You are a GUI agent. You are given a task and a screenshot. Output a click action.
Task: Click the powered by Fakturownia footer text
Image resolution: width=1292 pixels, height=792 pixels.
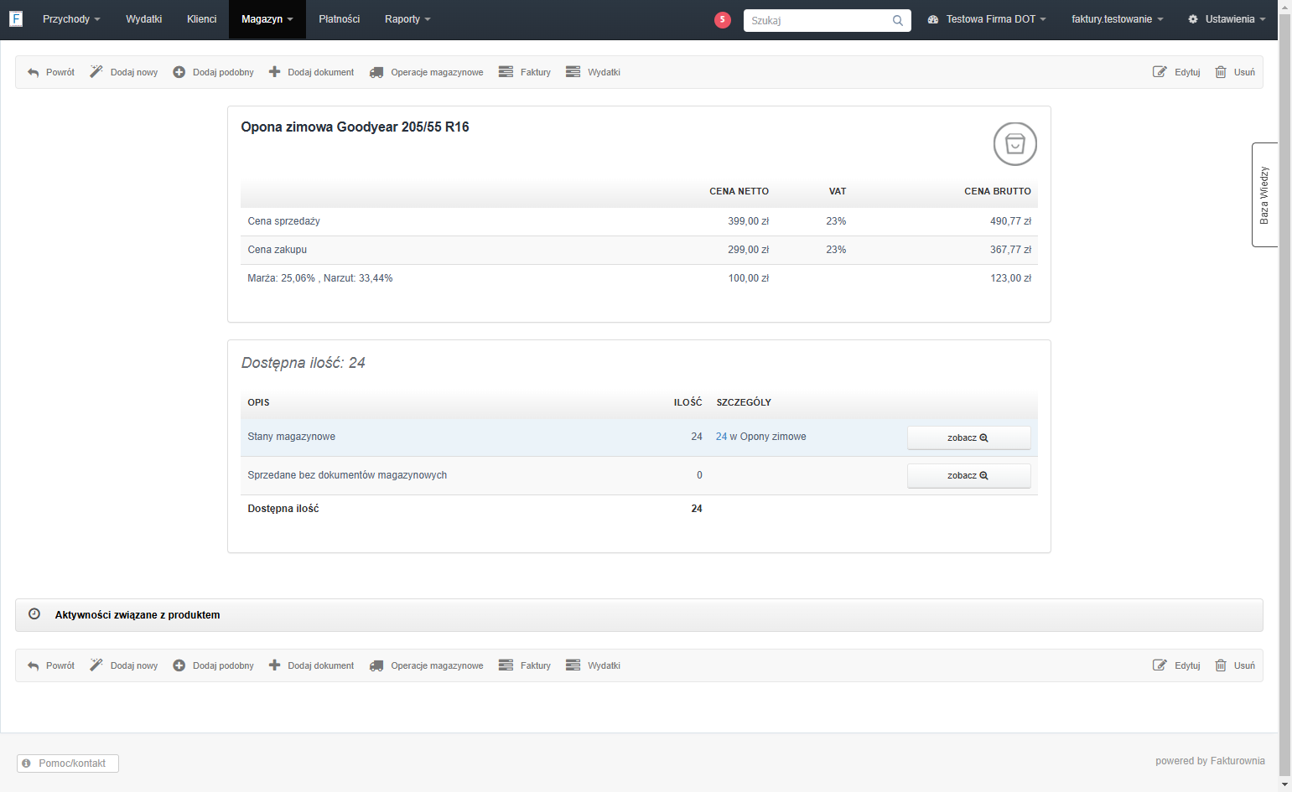tap(1210, 761)
